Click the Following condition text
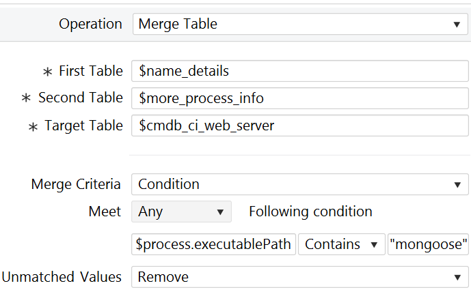This screenshot has width=471, height=292. (310, 211)
